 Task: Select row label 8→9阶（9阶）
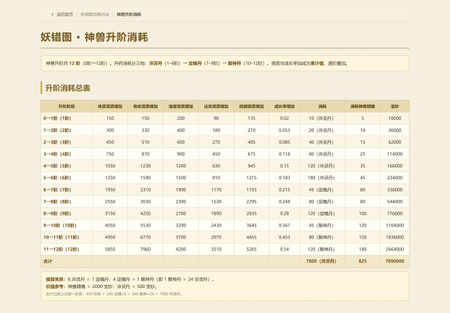pyautogui.click(x=57, y=214)
